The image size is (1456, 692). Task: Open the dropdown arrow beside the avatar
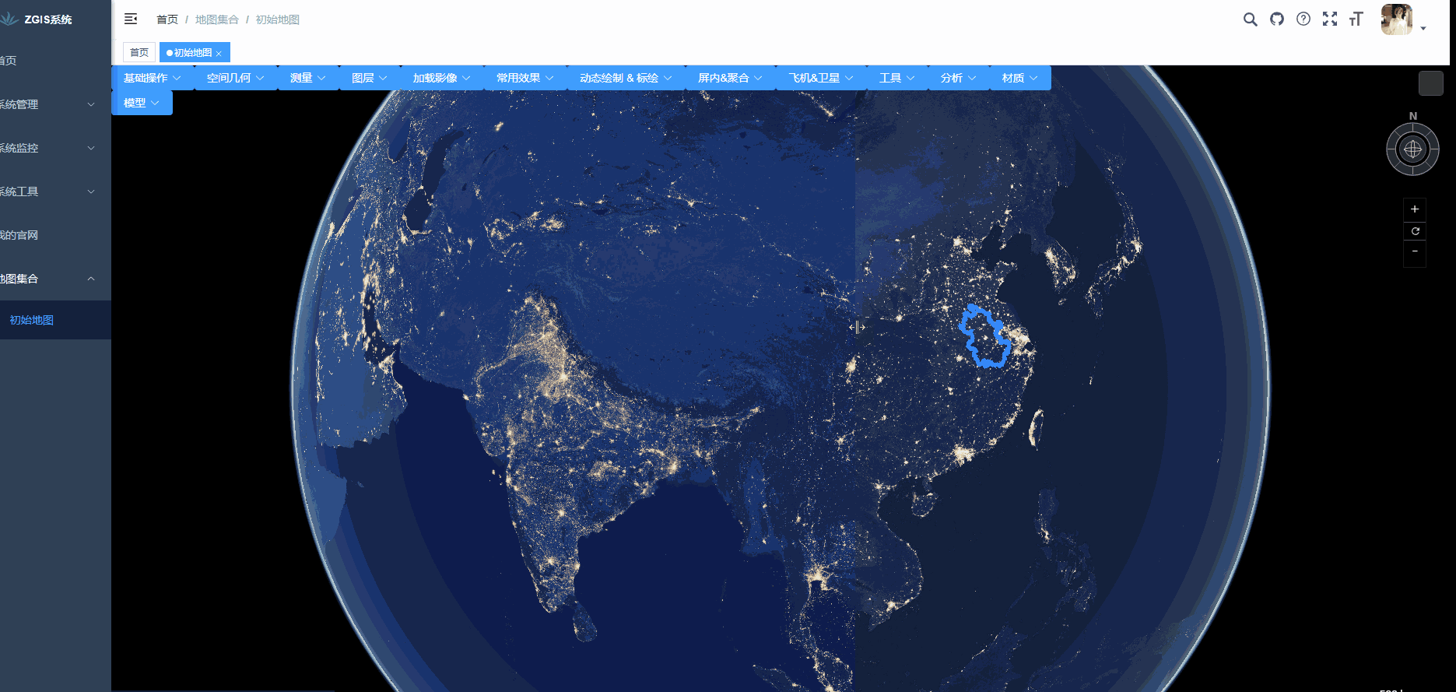1423,28
